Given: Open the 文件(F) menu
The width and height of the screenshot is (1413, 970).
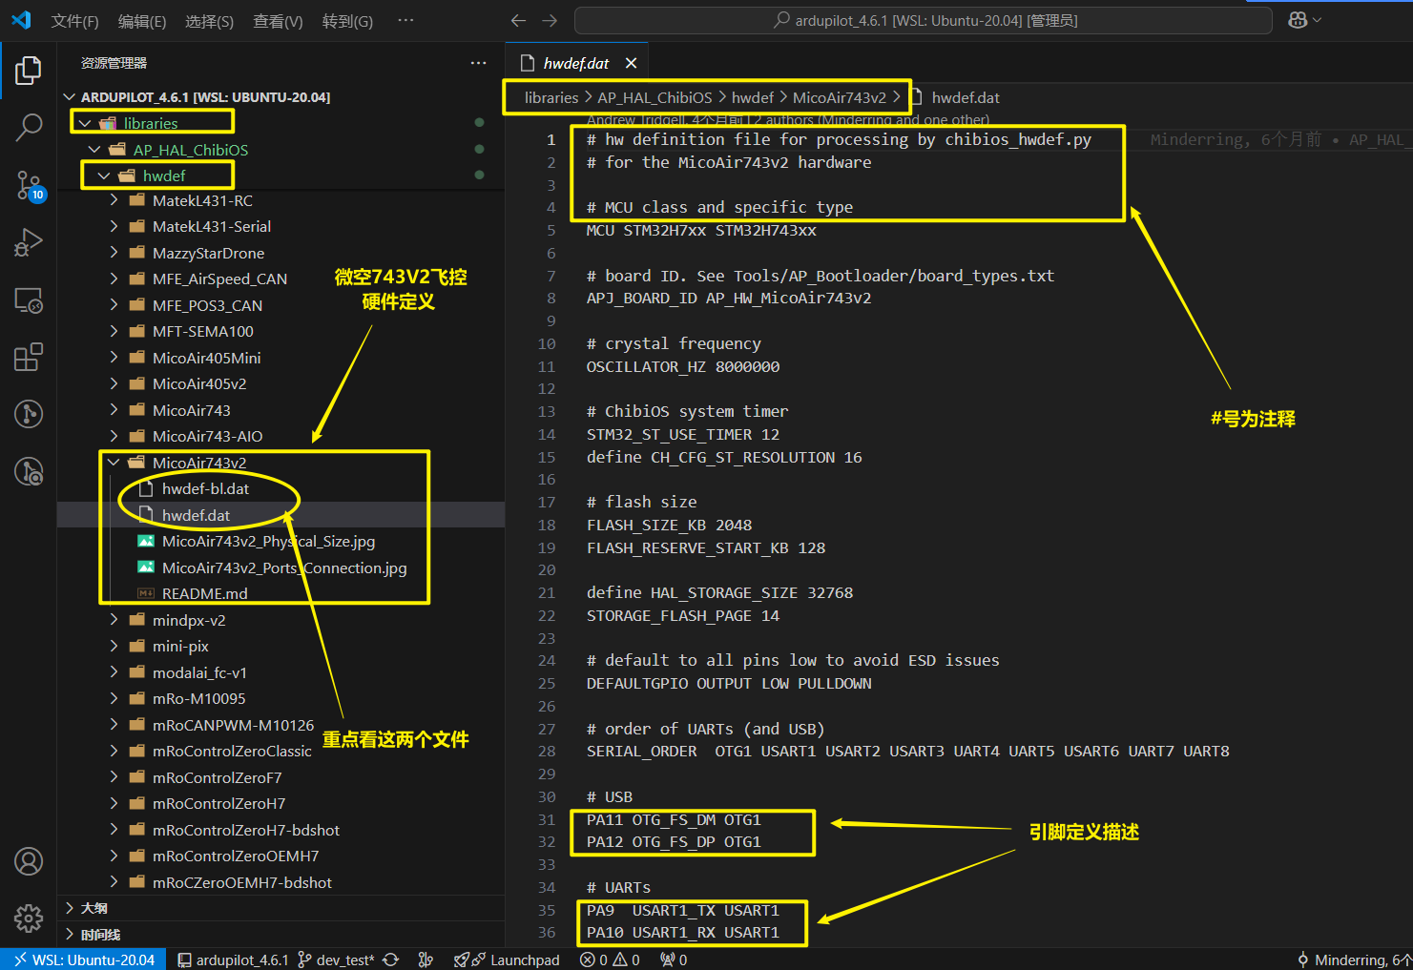Looking at the screenshot, I should click(x=74, y=21).
